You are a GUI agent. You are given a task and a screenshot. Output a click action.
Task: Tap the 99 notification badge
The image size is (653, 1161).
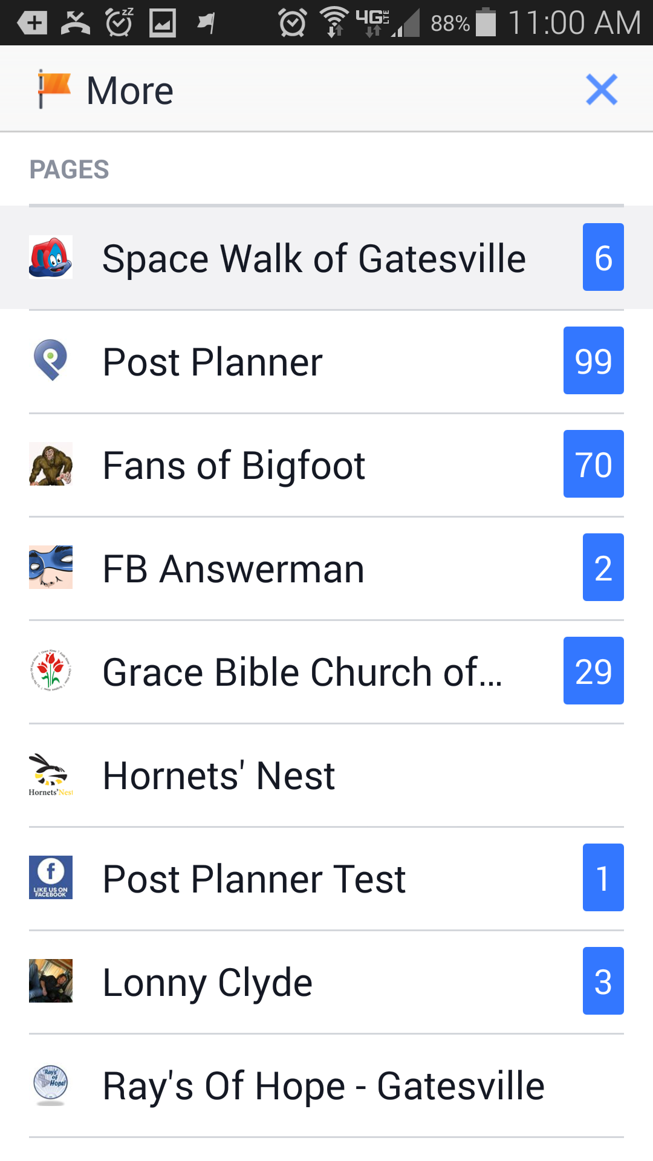point(593,360)
